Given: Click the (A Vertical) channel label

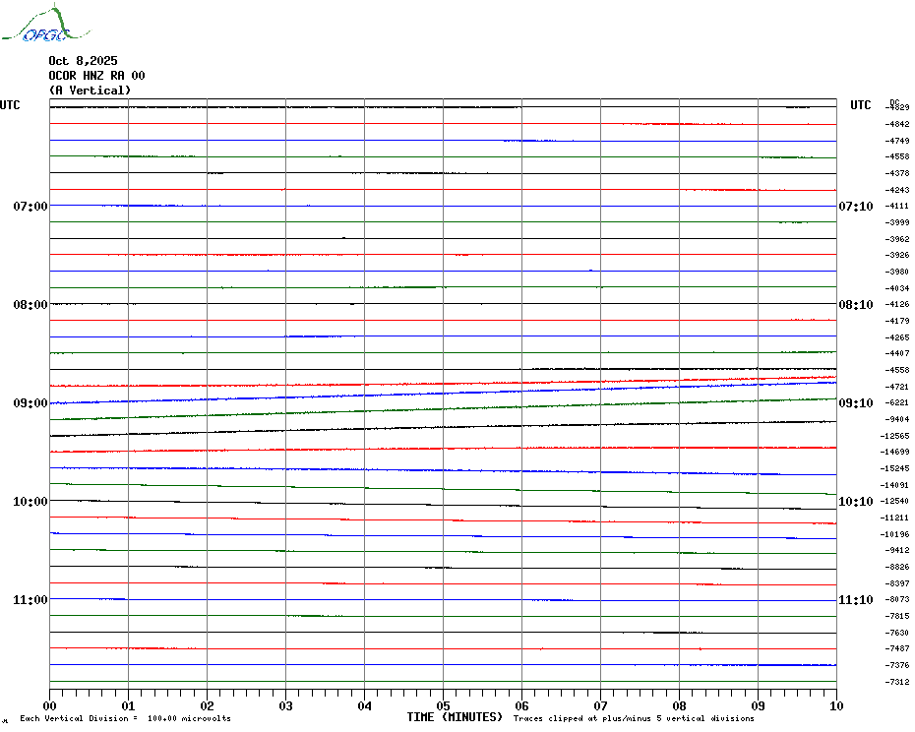Looking at the screenshot, I should click(90, 91).
